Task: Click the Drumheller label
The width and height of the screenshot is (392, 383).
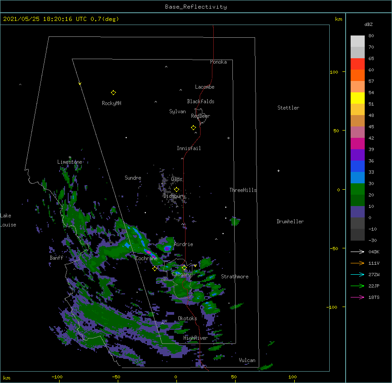Action: 290,222
